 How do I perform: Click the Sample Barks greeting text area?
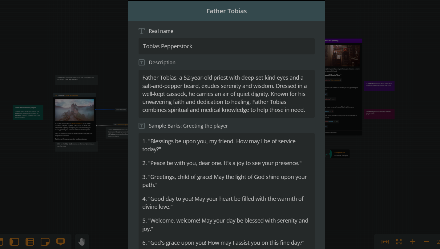[x=227, y=191]
